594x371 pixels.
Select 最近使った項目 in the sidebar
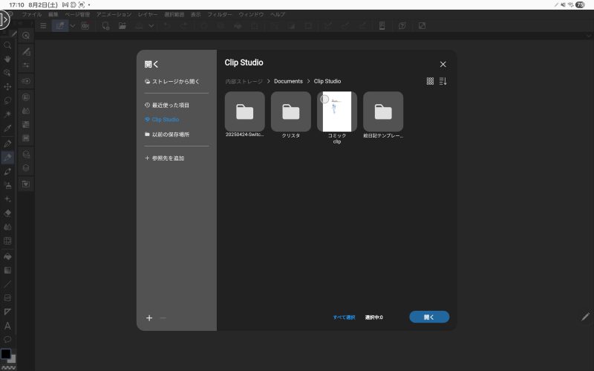pos(170,106)
